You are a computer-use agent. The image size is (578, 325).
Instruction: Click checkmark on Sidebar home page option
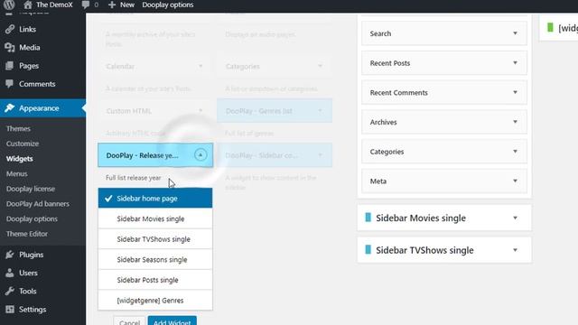click(x=108, y=199)
